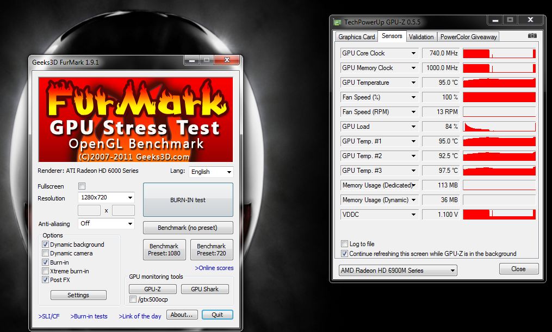552x332 pixels.
Task: Expand the Memory Usage (Dedicated) dropdown
Action: click(x=414, y=185)
